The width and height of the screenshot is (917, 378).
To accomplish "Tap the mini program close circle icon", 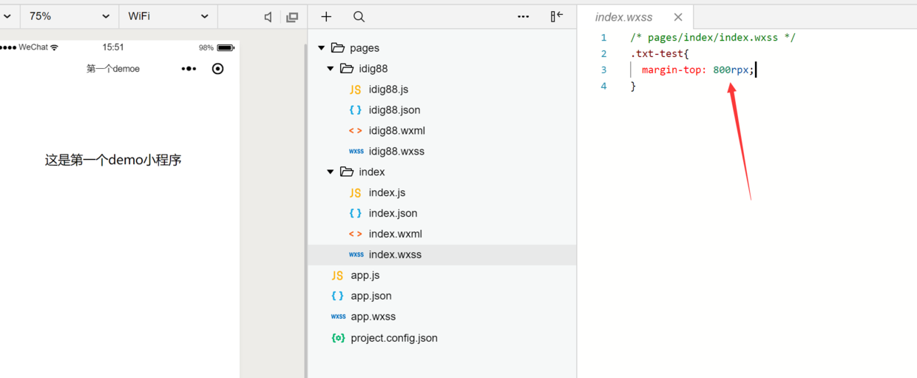I will [217, 69].
